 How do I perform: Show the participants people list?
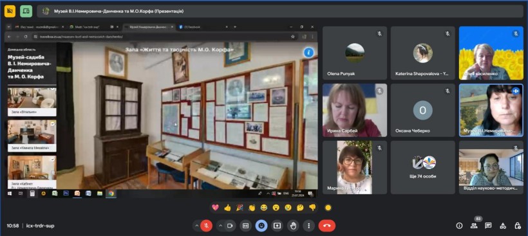[474, 226]
